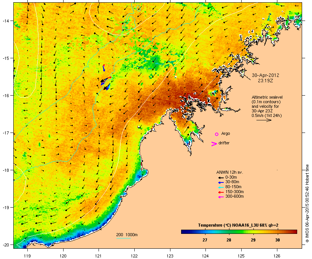
Task: Click the latitude axis label '-14'
Action: 5,21
